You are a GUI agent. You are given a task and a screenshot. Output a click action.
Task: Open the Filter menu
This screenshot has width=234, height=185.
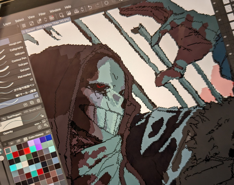tap(42, 14)
